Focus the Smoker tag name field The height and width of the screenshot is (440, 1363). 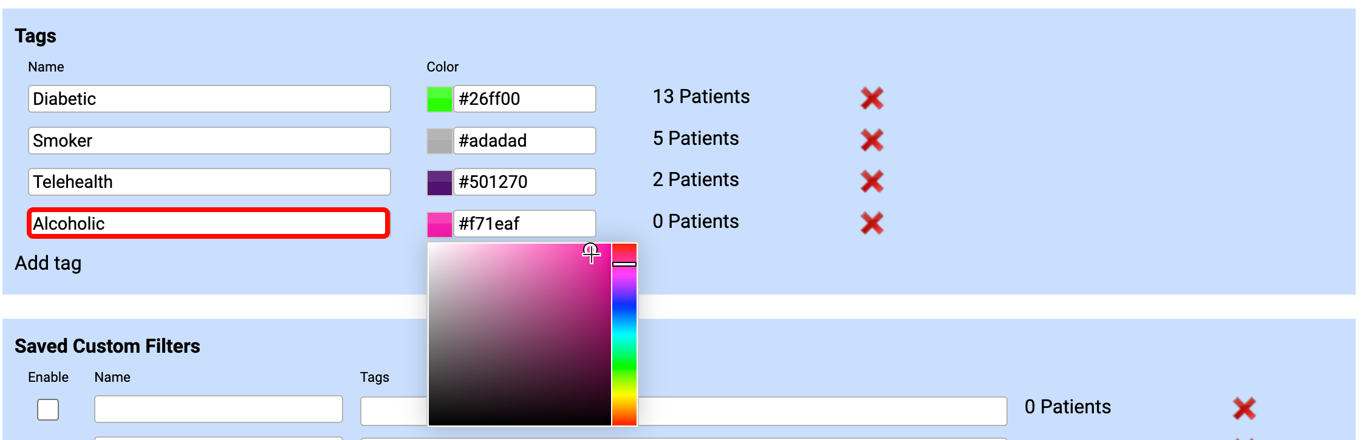209,141
